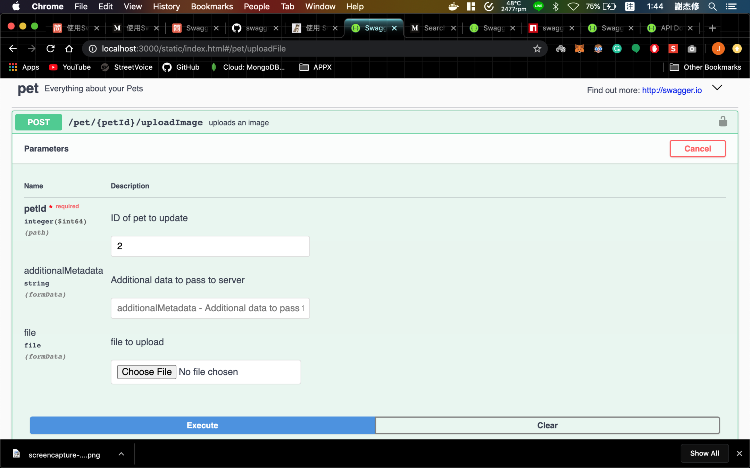
Task: Open Grammarly extension icon
Action: pos(617,49)
